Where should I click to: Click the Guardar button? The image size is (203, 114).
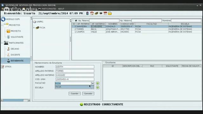pos(75,93)
